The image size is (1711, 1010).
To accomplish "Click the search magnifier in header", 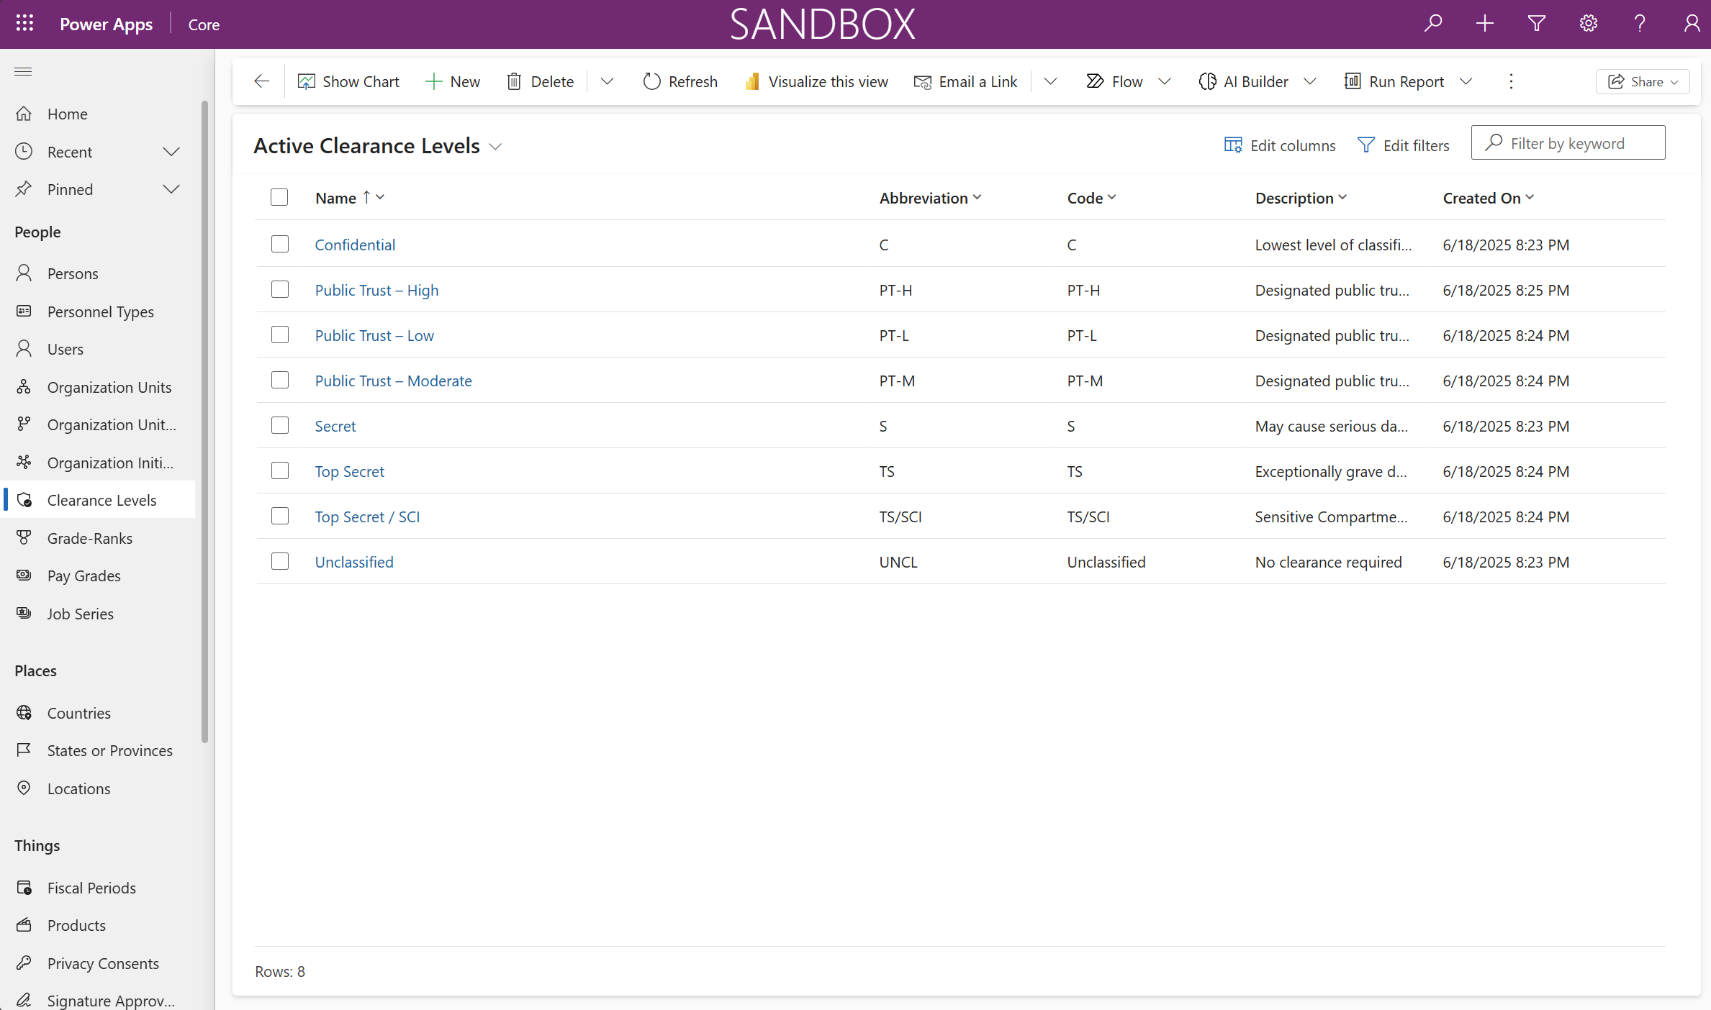I will coord(1433,24).
